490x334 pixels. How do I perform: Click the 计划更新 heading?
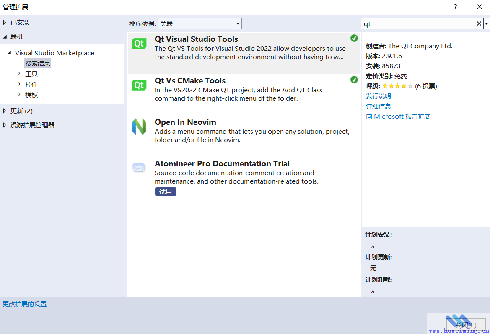tap(379, 257)
